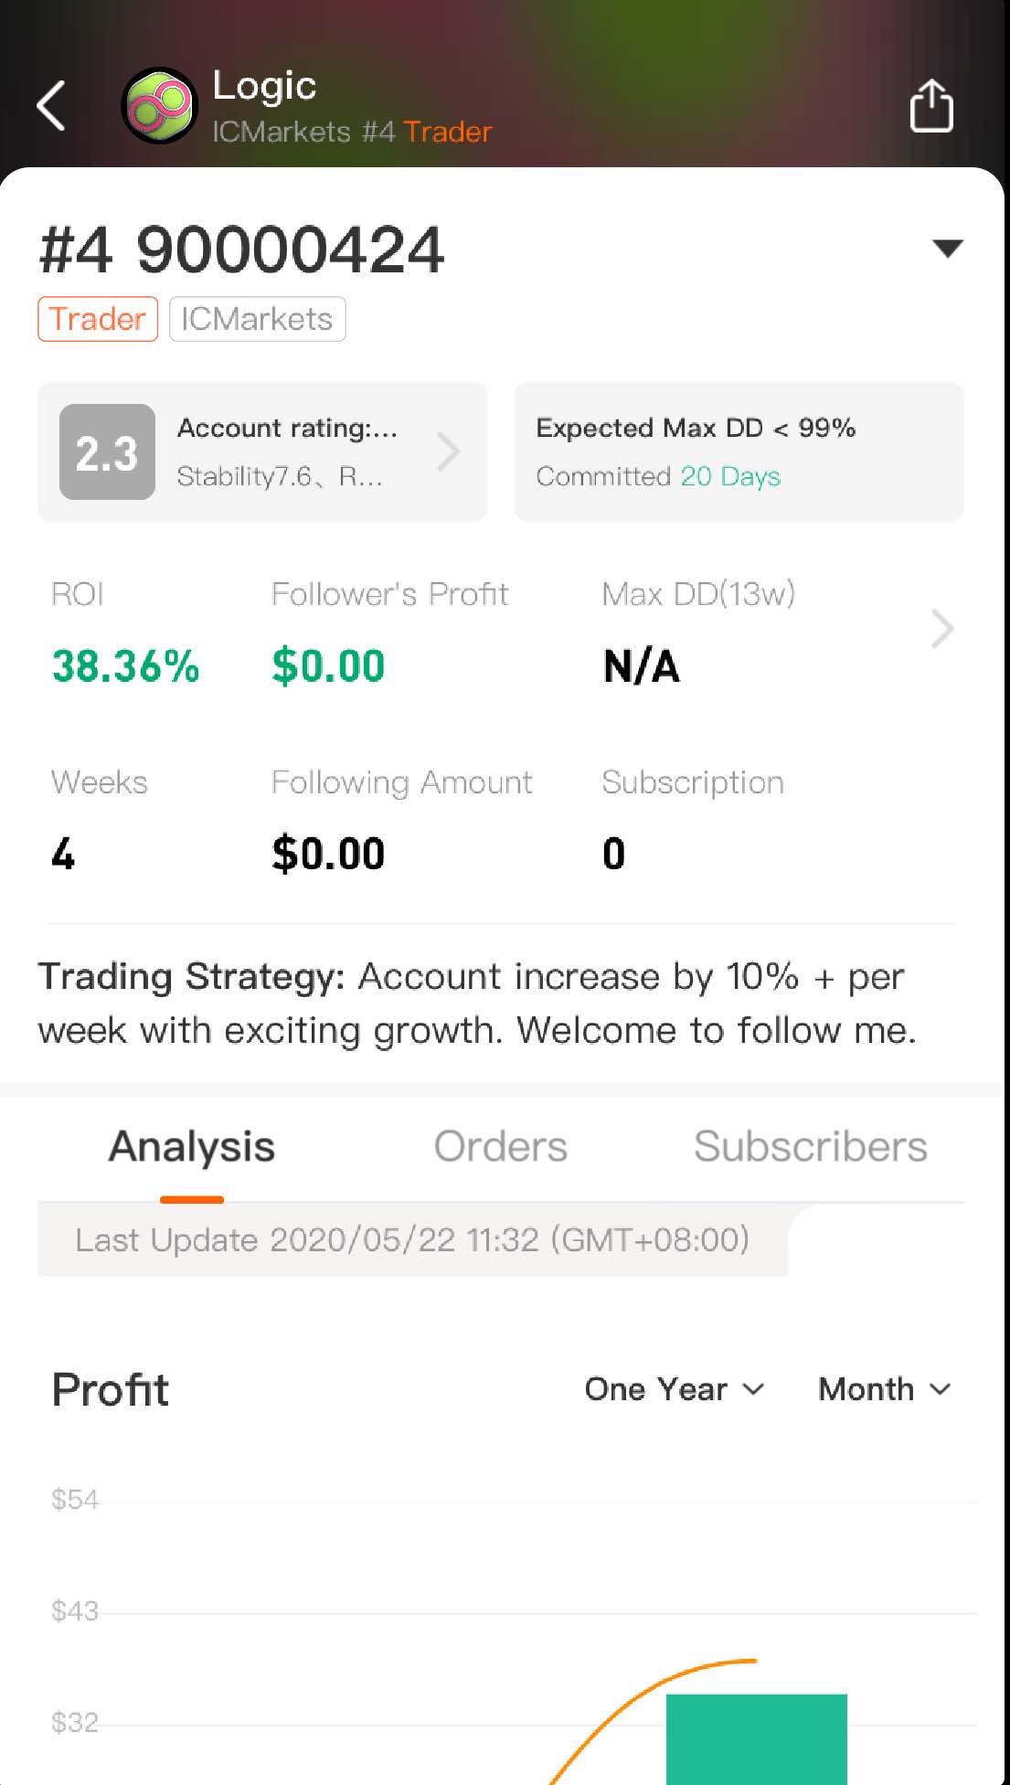Tap the Max DD(13w) N/A value
Screen dimensions: 1010x1785
(x=641, y=665)
